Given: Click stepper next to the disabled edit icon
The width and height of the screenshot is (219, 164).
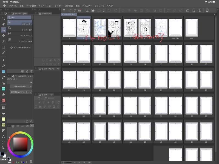Looking at the screenshot, I should (x=75, y=10).
